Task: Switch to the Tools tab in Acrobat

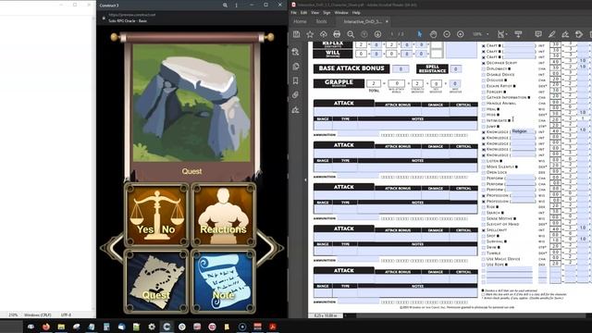Action: coord(321,21)
